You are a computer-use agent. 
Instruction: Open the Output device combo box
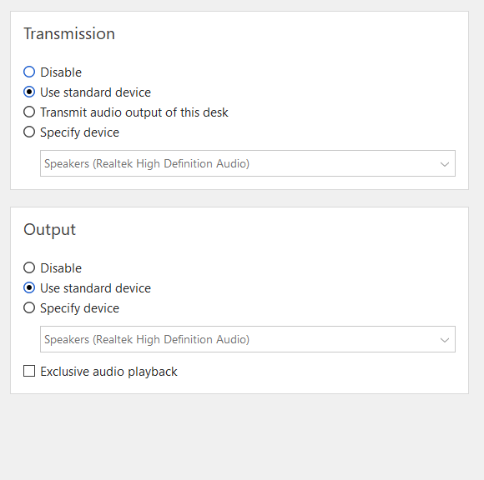248,339
